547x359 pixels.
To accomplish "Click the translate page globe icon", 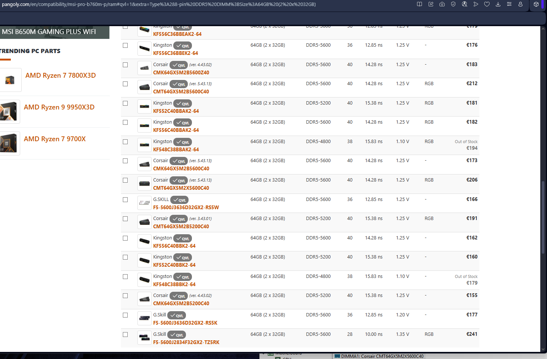I will pos(464,4).
